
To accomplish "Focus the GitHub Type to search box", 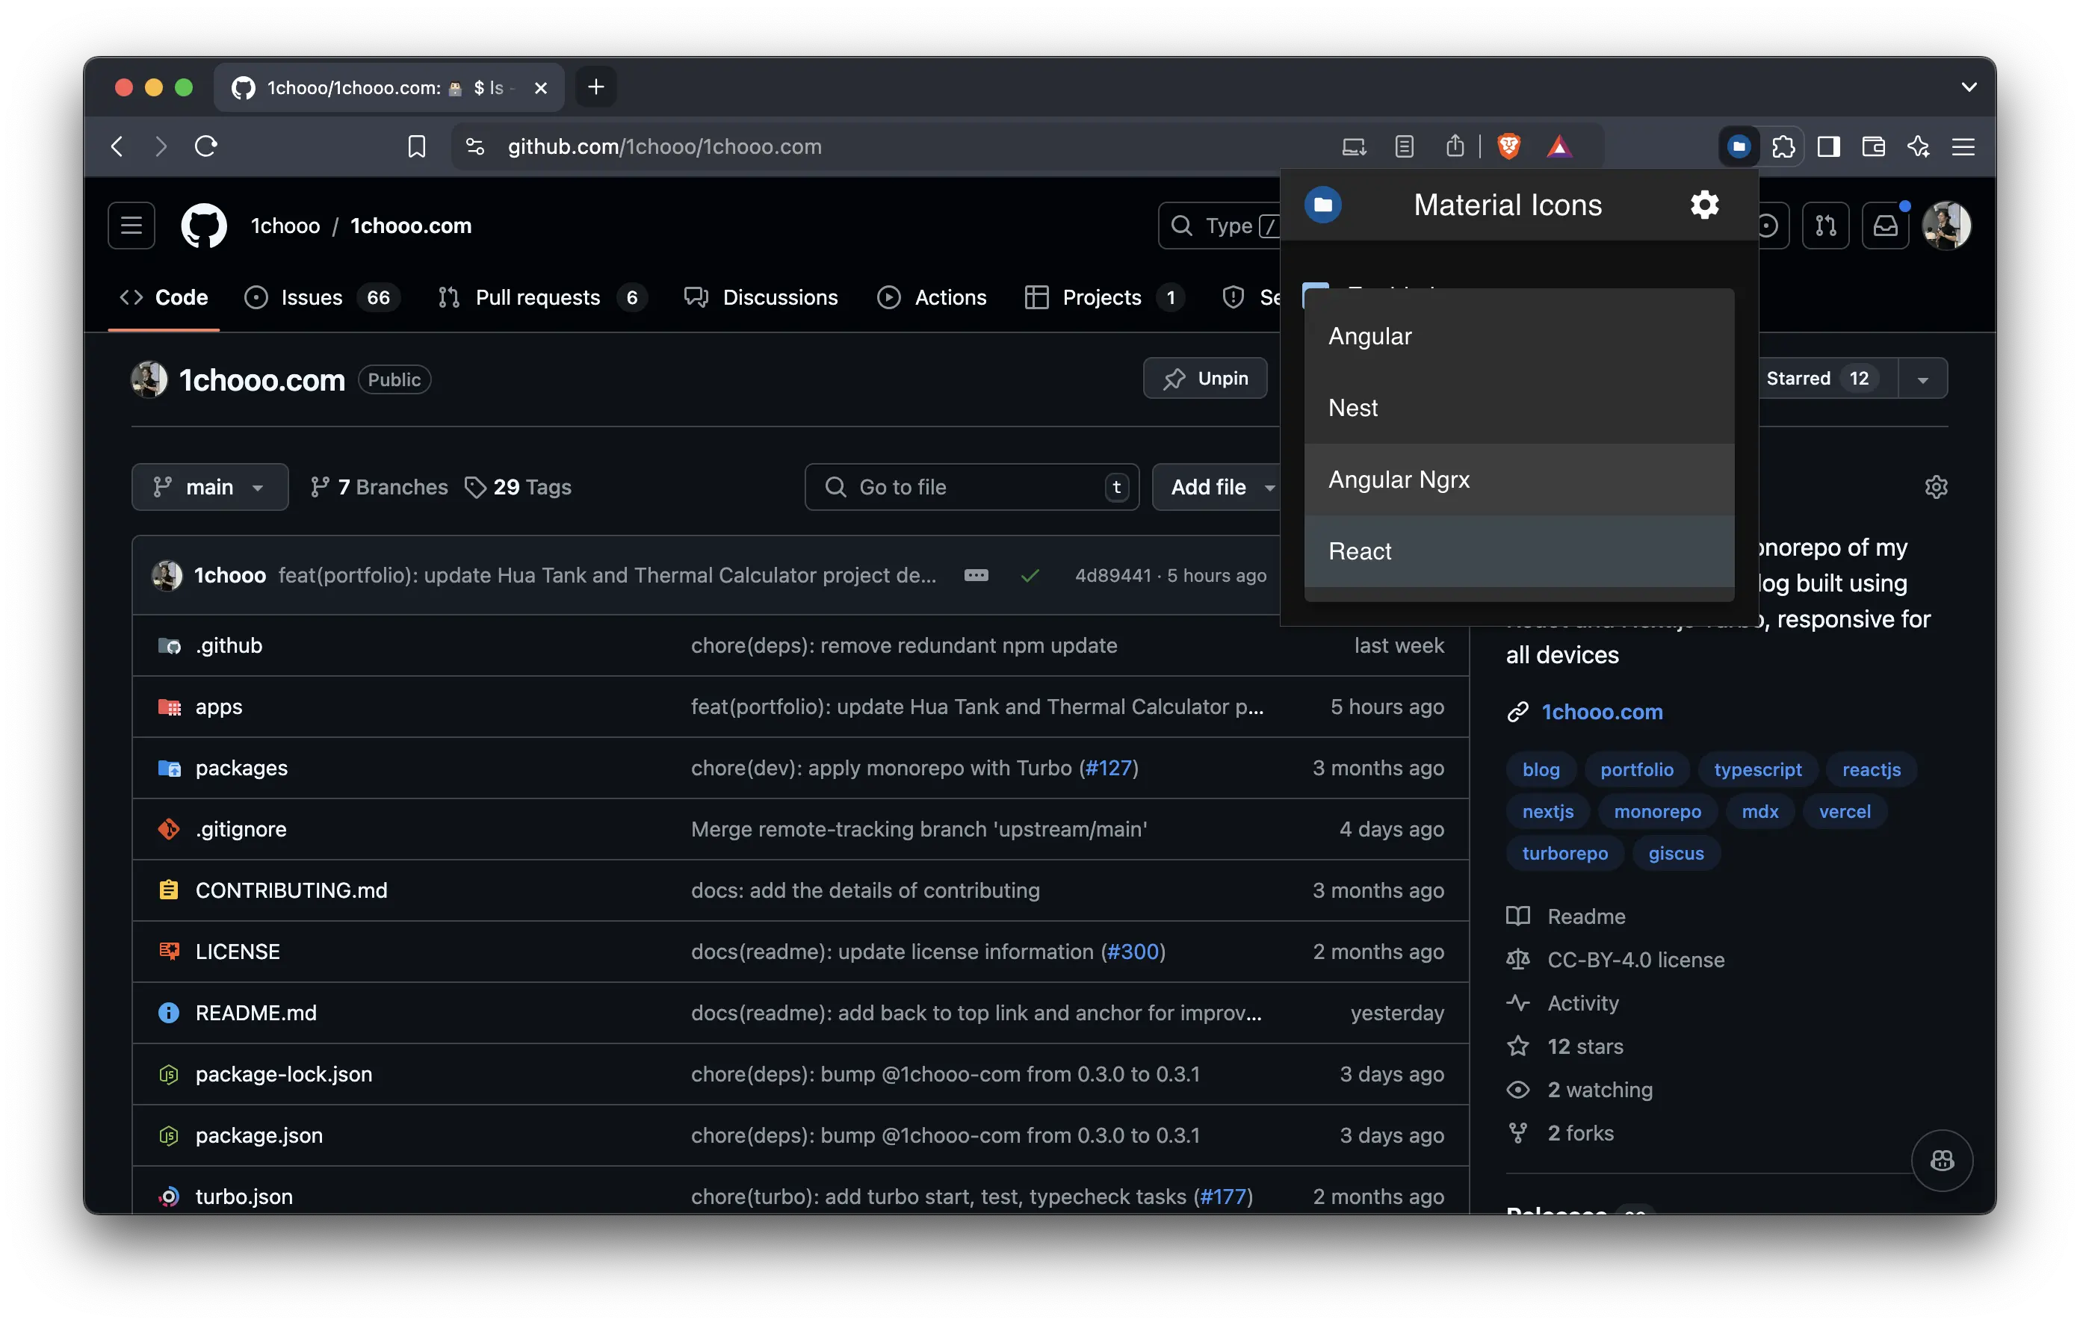I will coord(1219,226).
